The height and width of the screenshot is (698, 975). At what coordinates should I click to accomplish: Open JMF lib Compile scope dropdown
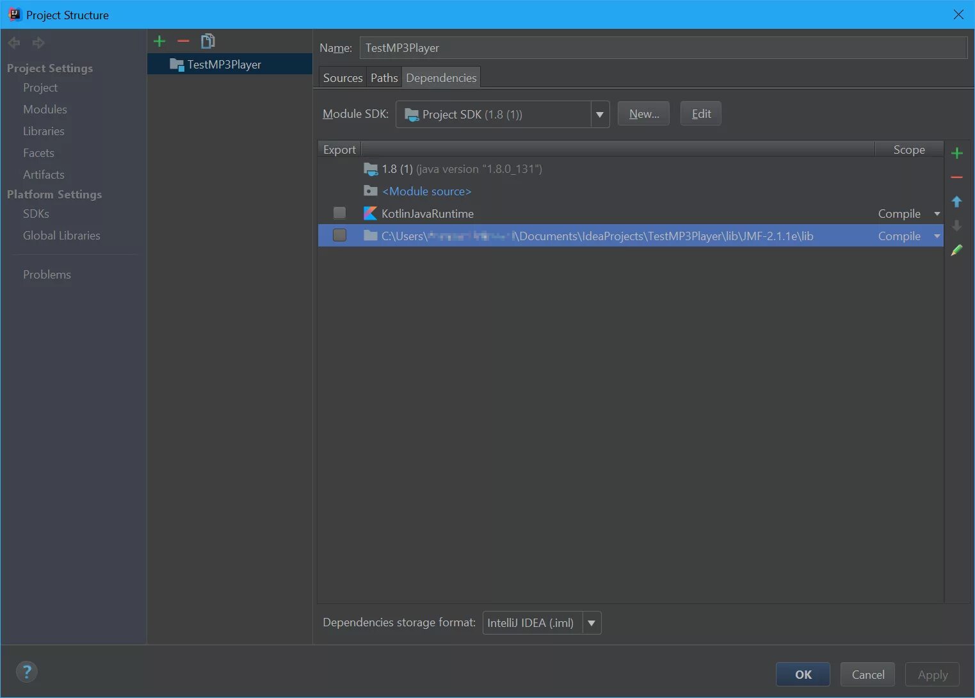[x=937, y=236]
